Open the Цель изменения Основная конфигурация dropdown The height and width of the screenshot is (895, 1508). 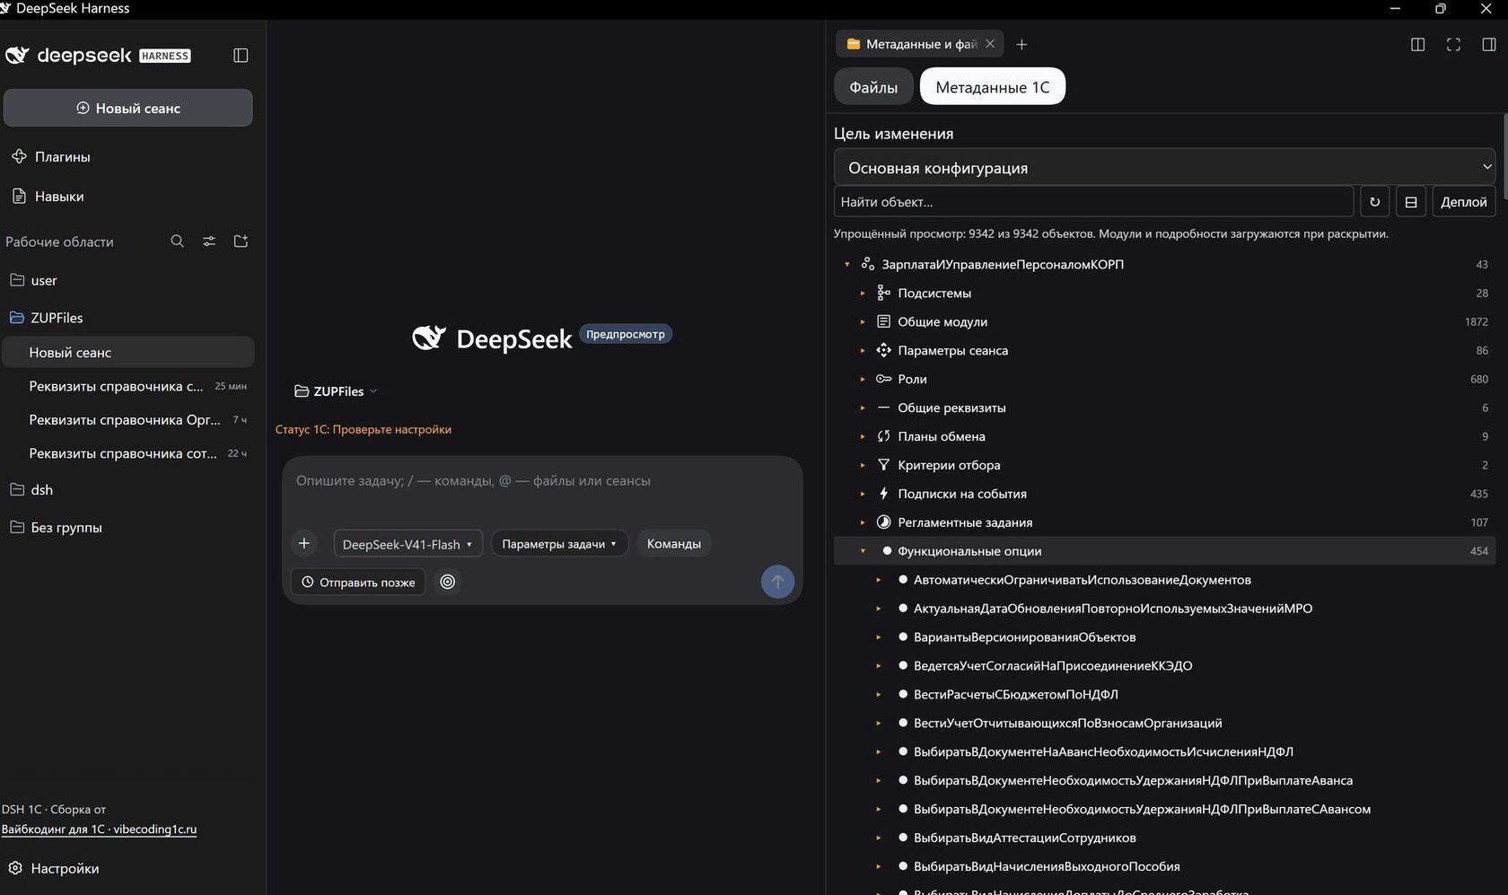coord(1165,167)
